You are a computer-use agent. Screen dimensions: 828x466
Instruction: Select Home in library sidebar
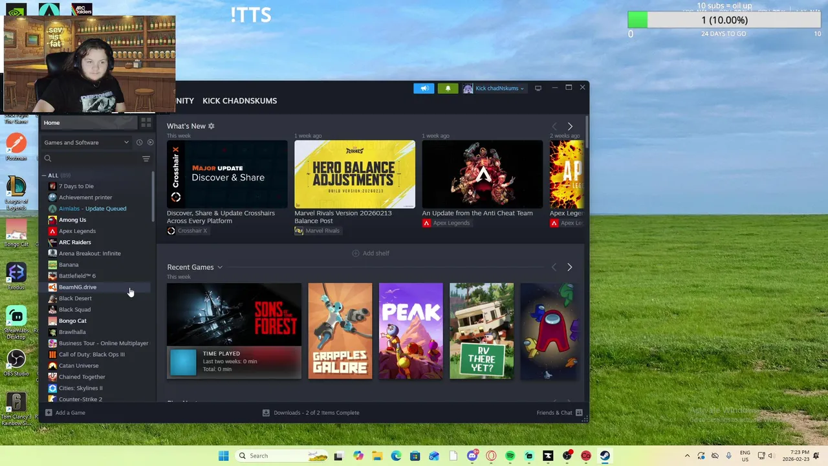(x=89, y=123)
